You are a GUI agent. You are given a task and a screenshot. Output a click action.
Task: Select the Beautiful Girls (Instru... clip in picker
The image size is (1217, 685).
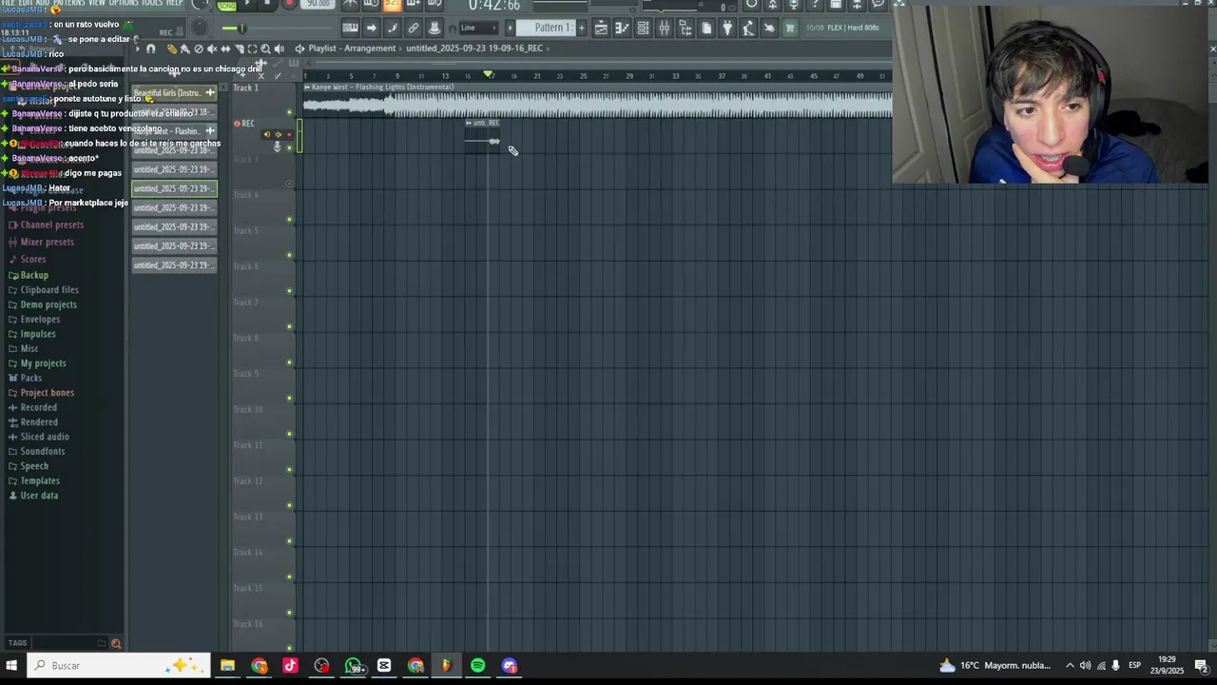(x=174, y=93)
